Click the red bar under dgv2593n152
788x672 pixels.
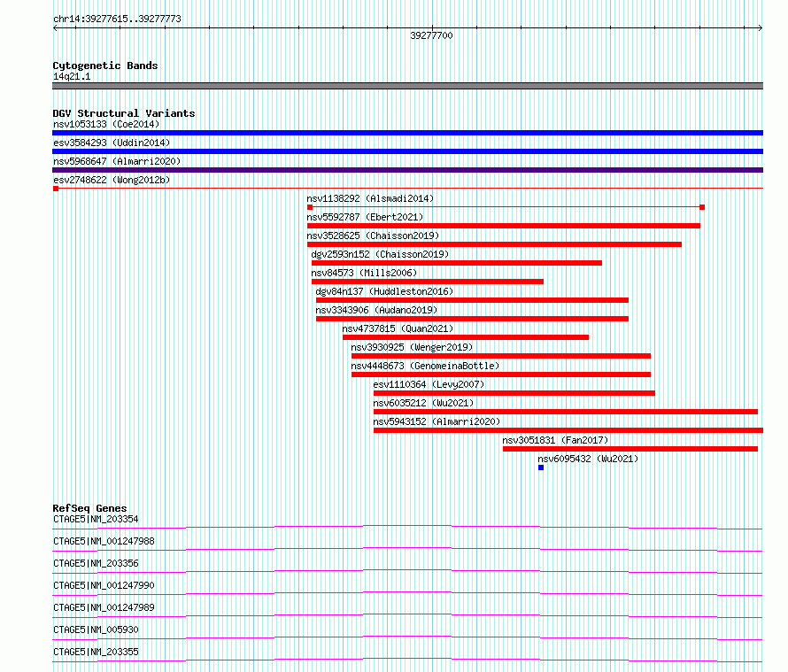tap(457, 263)
